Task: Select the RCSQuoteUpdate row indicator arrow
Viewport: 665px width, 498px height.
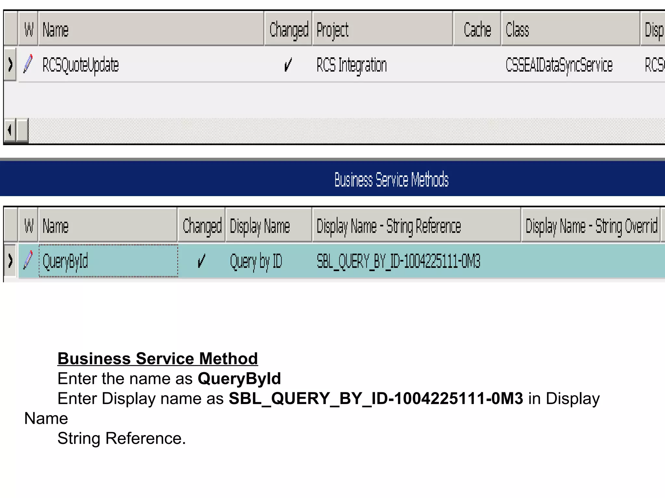Action: (x=10, y=64)
